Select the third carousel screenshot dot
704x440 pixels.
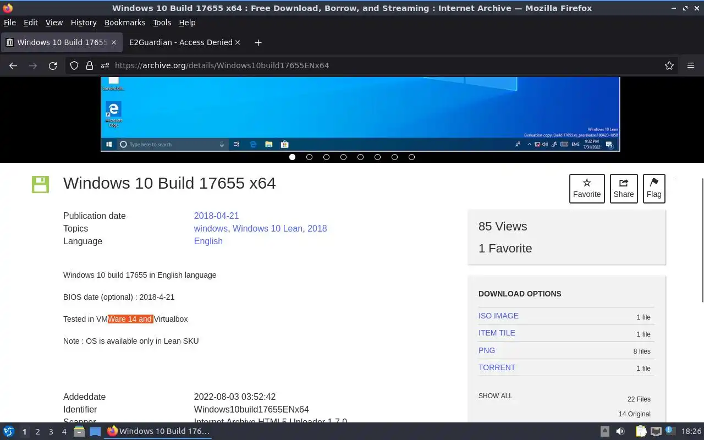click(x=326, y=157)
